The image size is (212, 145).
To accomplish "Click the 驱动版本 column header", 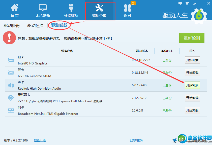I will coord(142,51).
